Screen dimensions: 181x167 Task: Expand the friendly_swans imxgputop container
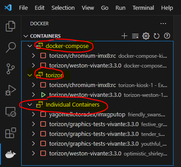click(33, 114)
